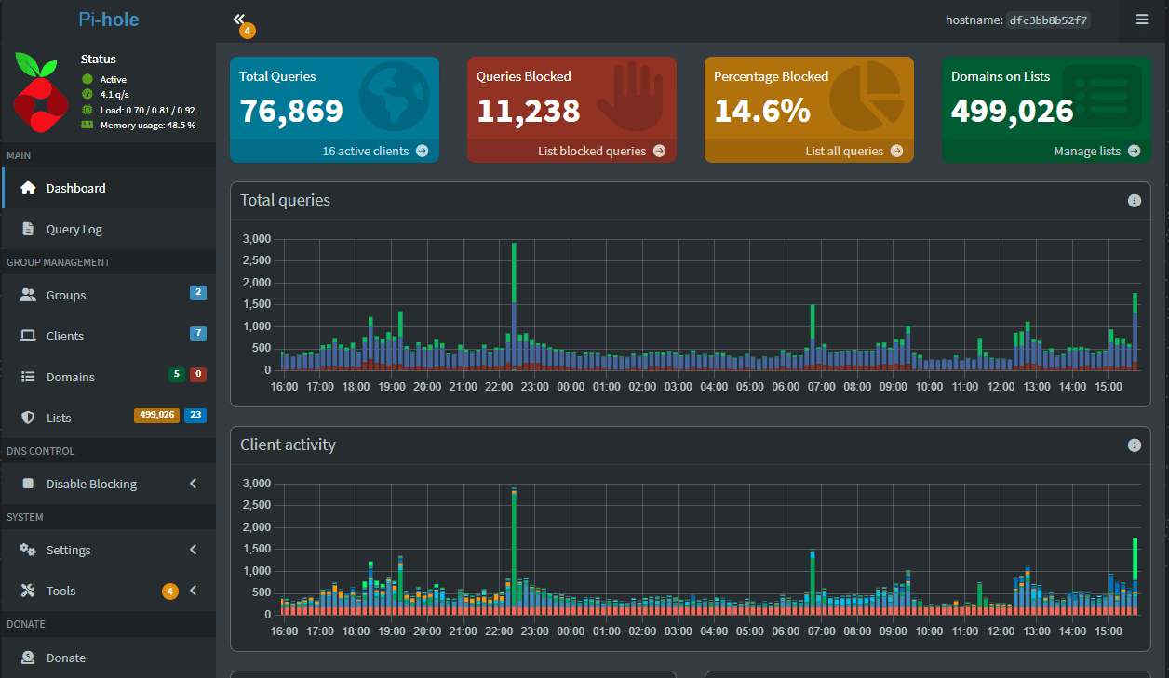The height and width of the screenshot is (678, 1169).
Task: Expand the Tools submenu chevron
Action: (x=194, y=591)
